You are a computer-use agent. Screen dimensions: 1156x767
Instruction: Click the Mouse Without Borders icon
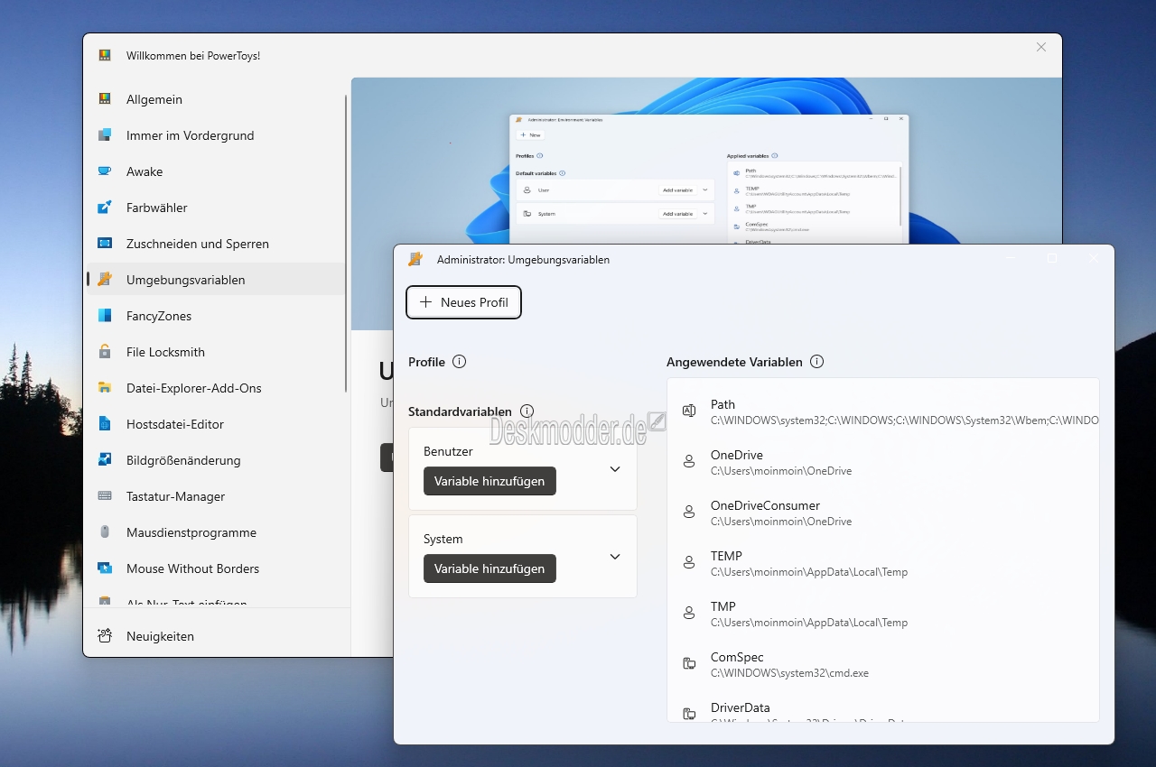tap(105, 568)
